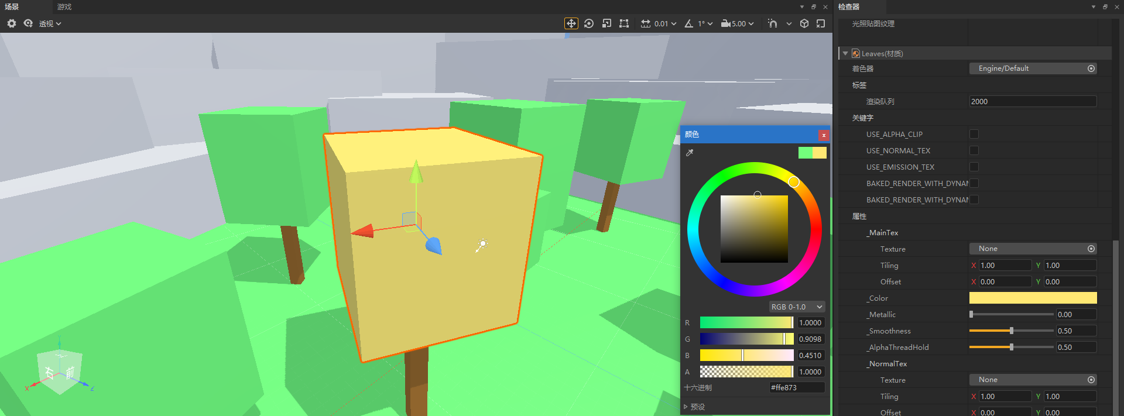Click the _Color yellow swatch
1124x416 pixels.
(x=1033, y=298)
